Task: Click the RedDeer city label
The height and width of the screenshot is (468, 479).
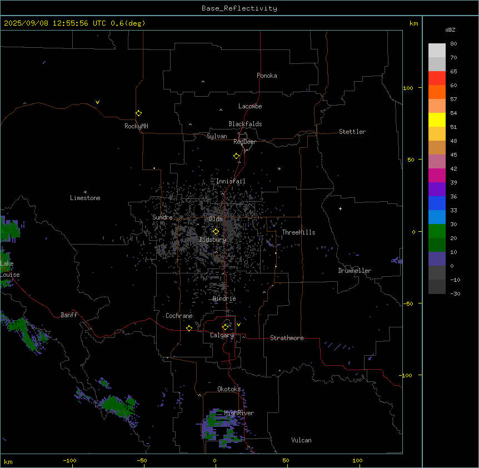Action: [x=245, y=142]
